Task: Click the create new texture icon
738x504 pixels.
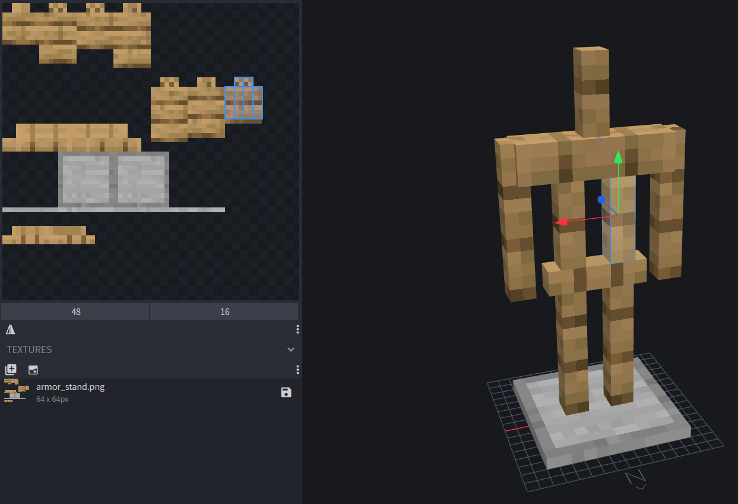Action: (x=11, y=370)
